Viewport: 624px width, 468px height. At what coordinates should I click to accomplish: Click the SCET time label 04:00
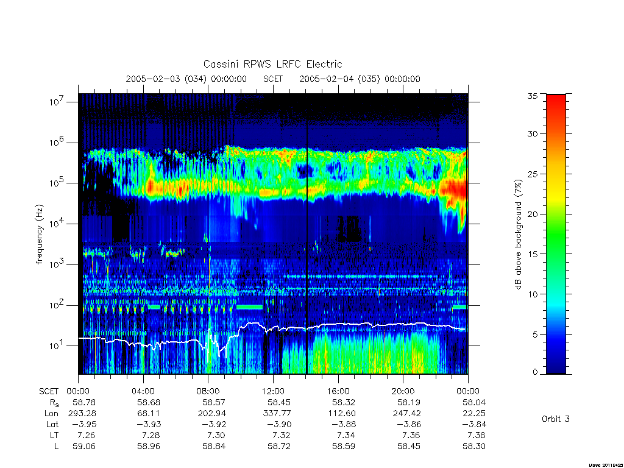(x=143, y=391)
